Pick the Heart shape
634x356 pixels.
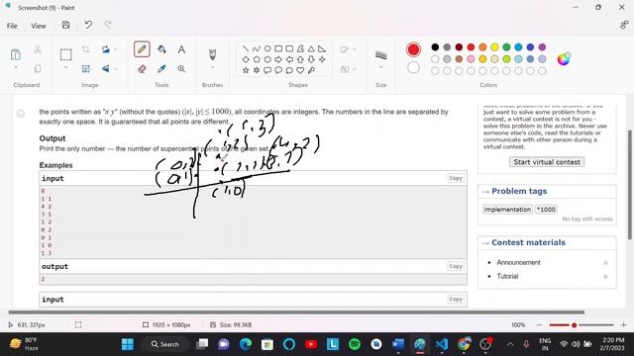coord(300,70)
